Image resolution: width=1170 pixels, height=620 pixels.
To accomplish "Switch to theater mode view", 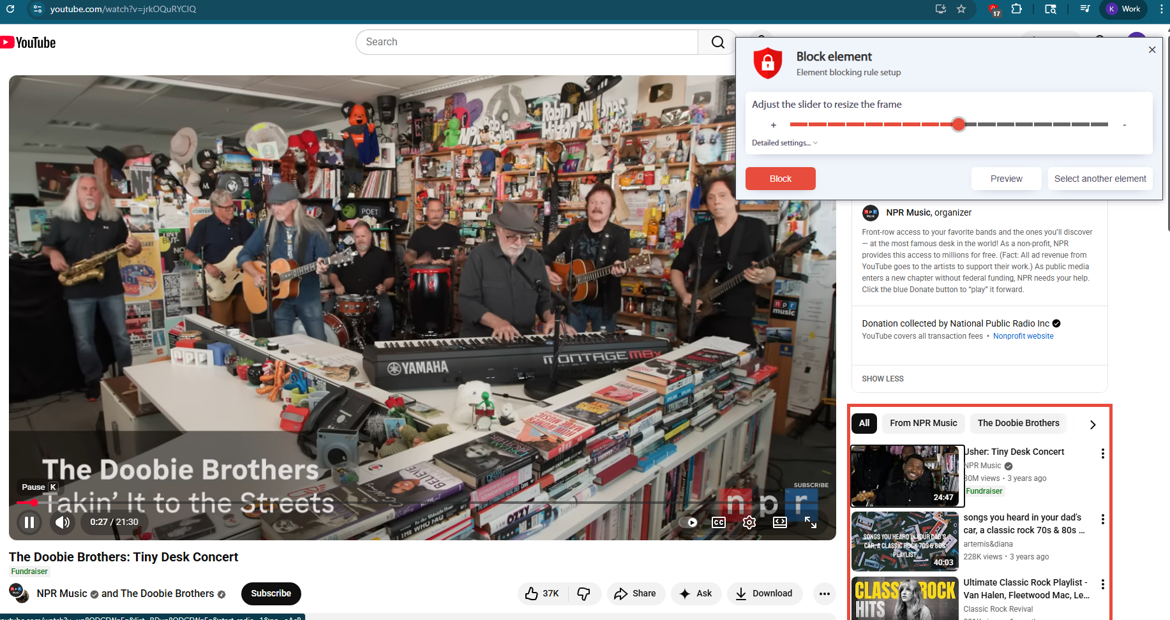I will pyautogui.click(x=779, y=522).
